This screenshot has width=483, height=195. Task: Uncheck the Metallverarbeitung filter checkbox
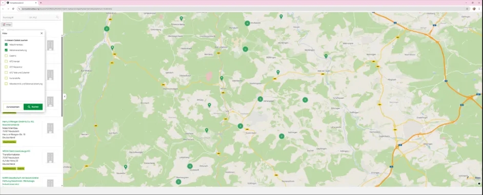tap(6, 50)
